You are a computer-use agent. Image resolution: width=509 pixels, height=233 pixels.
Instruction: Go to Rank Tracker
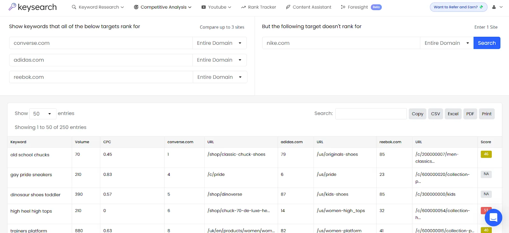pos(258,7)
